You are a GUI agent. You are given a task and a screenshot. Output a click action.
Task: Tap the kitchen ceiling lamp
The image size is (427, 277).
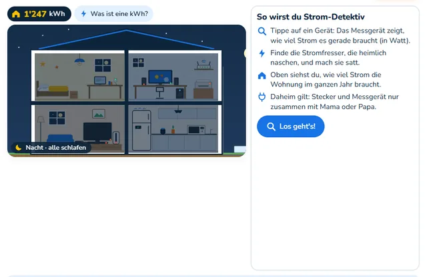coord(178,110)
